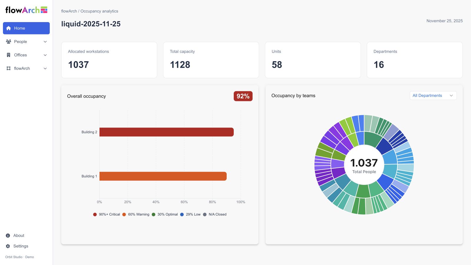Click the Building 2 axis label

pos(89,132)
